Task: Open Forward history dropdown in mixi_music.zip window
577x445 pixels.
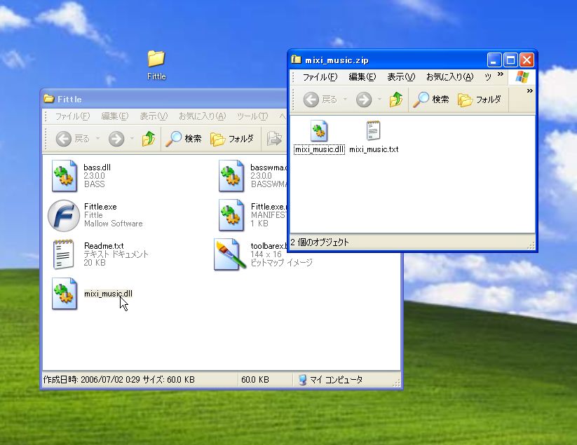Action: pos(379,100)
